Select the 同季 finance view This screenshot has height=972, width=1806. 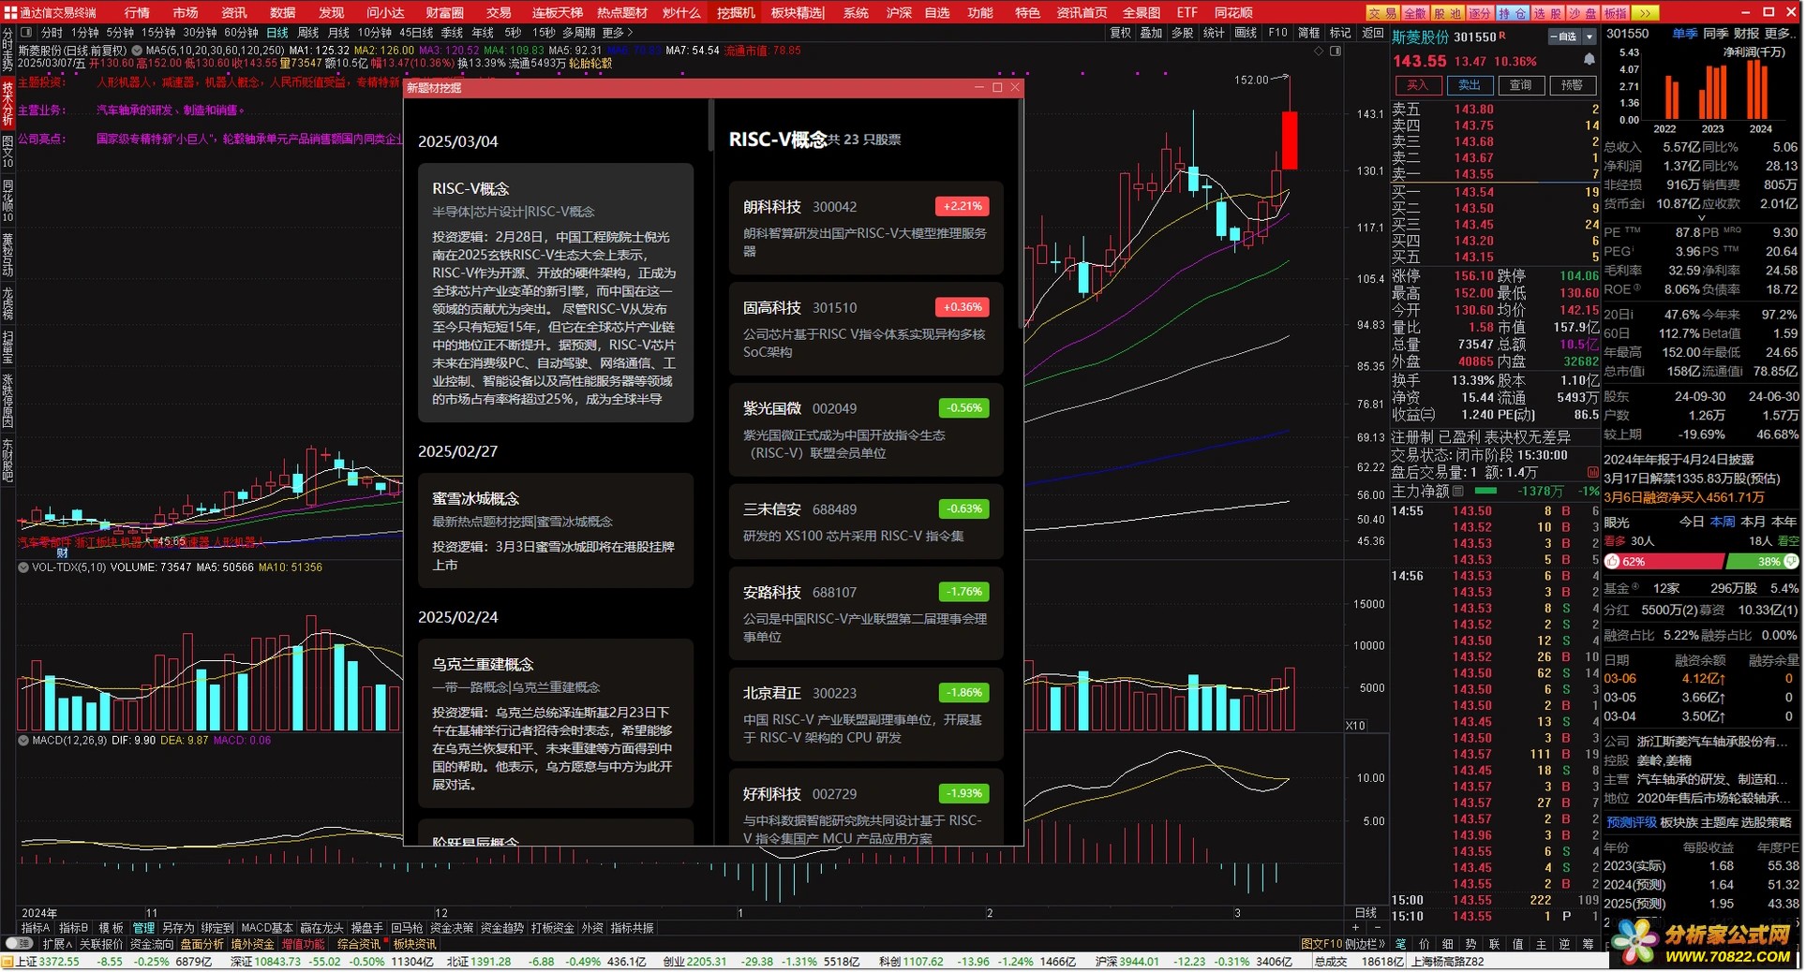coord(1715,33)
